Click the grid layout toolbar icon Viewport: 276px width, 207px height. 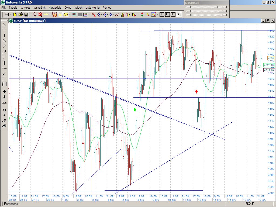point(7,15)
